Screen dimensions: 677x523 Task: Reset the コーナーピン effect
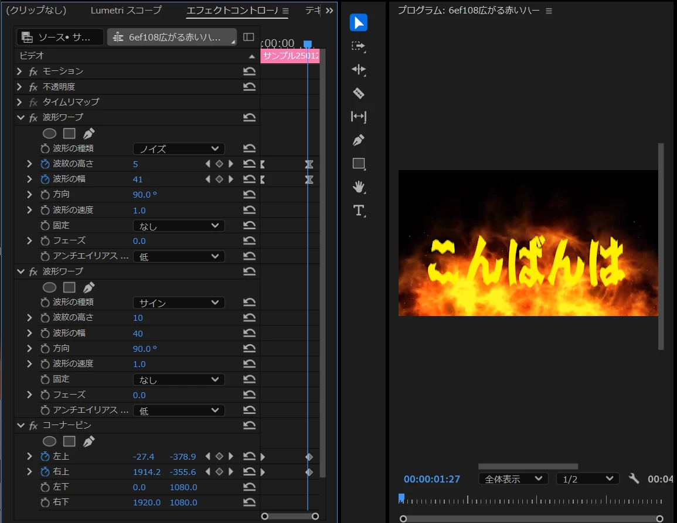click(249, 425)
